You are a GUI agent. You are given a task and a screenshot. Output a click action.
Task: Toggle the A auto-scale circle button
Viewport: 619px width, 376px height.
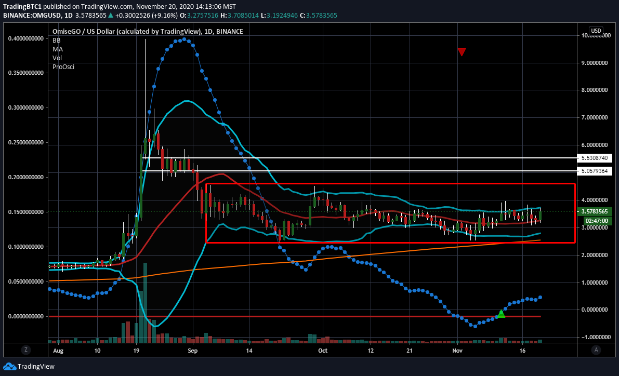coord(596,350)
